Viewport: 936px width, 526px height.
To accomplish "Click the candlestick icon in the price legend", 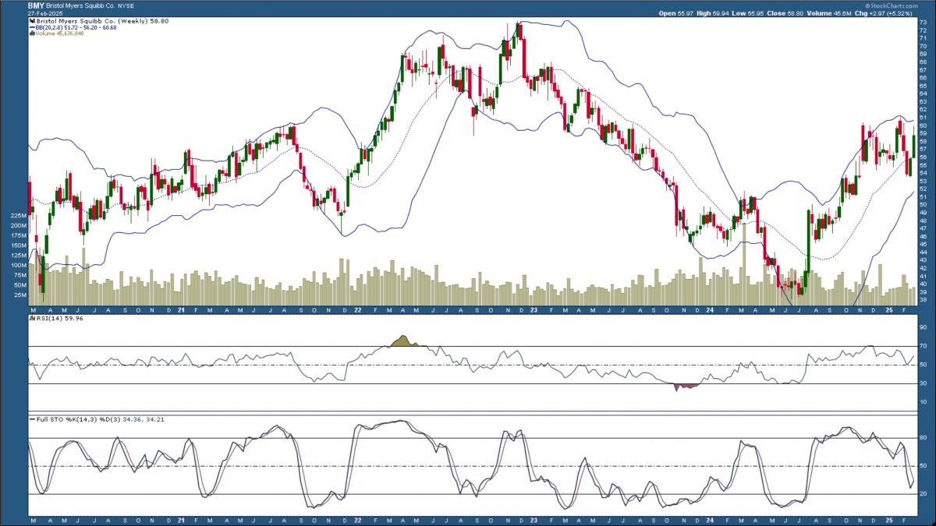I will [32, 20].
